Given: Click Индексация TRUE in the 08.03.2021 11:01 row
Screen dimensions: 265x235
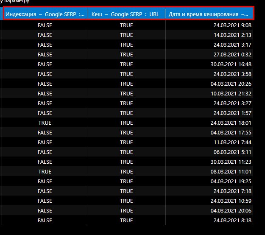Looking at the screenshot, I should pos(45,172).
